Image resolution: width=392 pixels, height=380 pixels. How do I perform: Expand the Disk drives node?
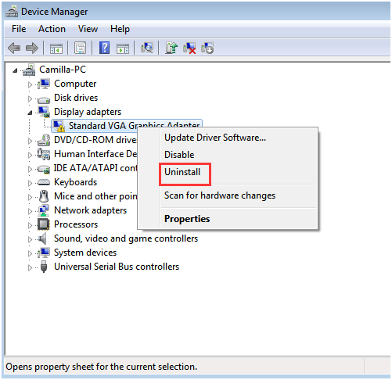coord(30,99)
